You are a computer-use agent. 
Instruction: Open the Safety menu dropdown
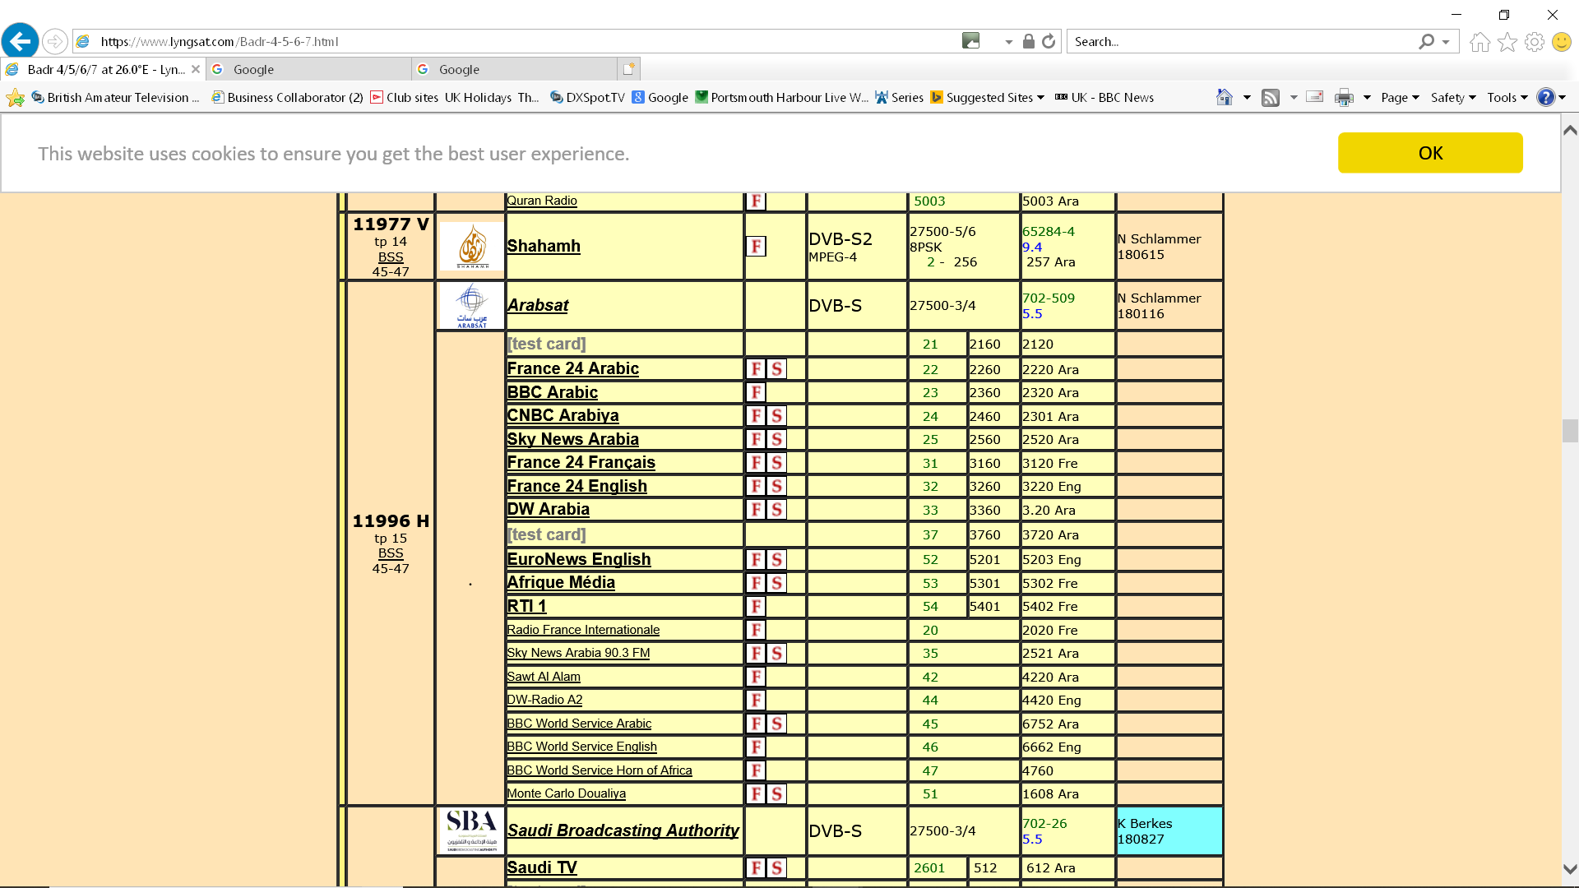pos(1453,97)
